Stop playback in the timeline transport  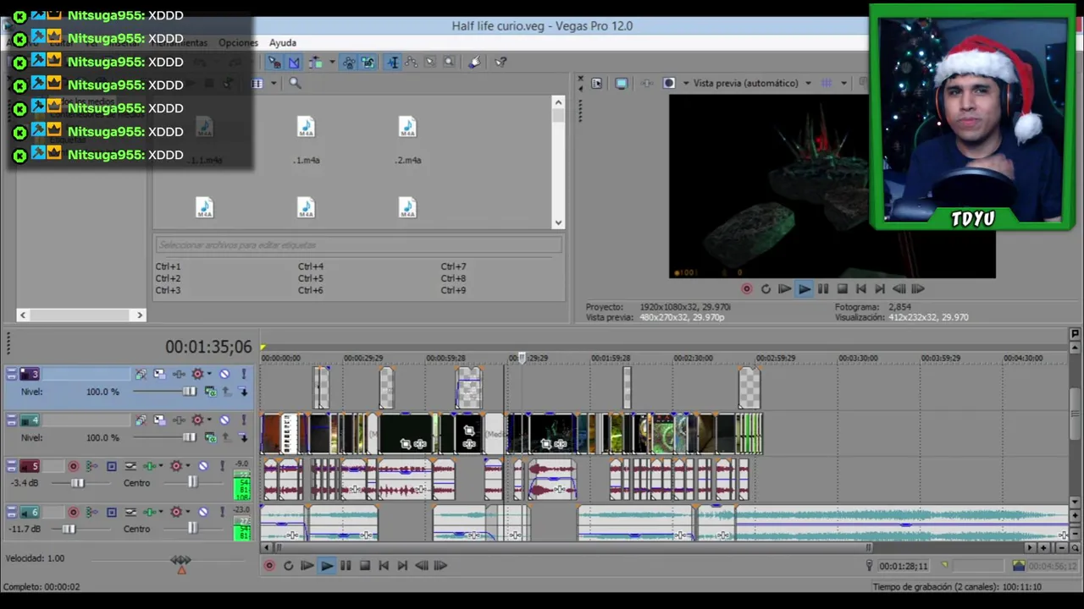click(x=365, y=566)
